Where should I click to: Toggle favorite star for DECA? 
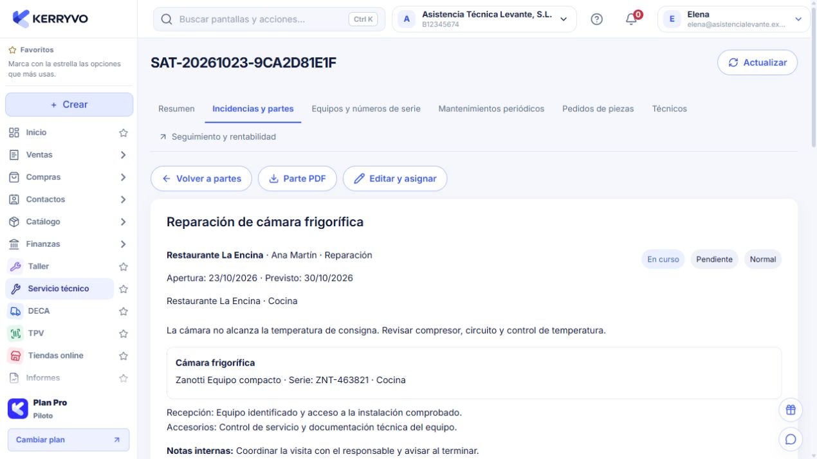pos(124,311)
